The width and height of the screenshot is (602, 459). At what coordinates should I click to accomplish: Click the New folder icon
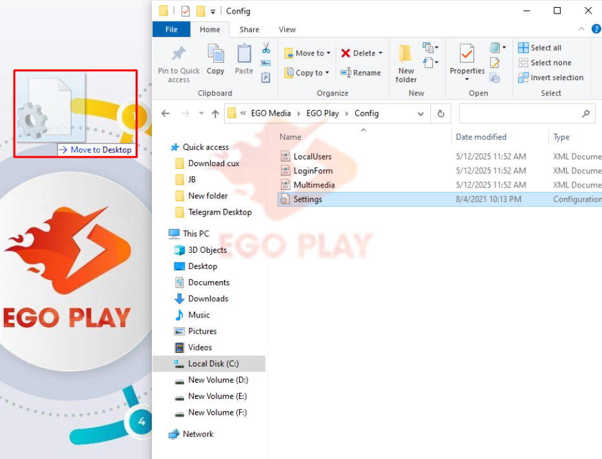[406, 54]
